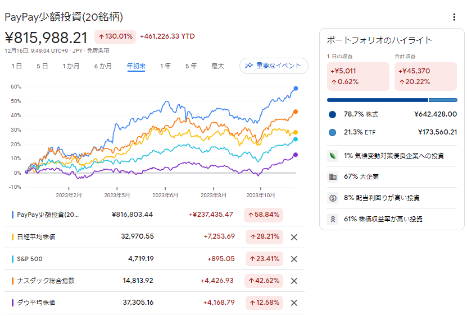This screenshot has width=467, height=316.
Task: Remove ナスダック総合指数 comparison with its X
Action: pyautogui.click(x=293, y=281)
